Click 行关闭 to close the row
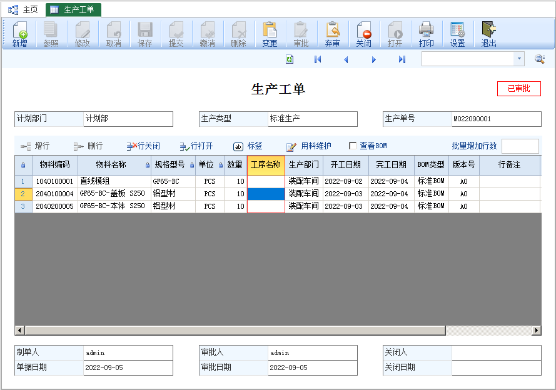Image resolution: width=556 pixels, height=390 pixels. coord(143,146)
